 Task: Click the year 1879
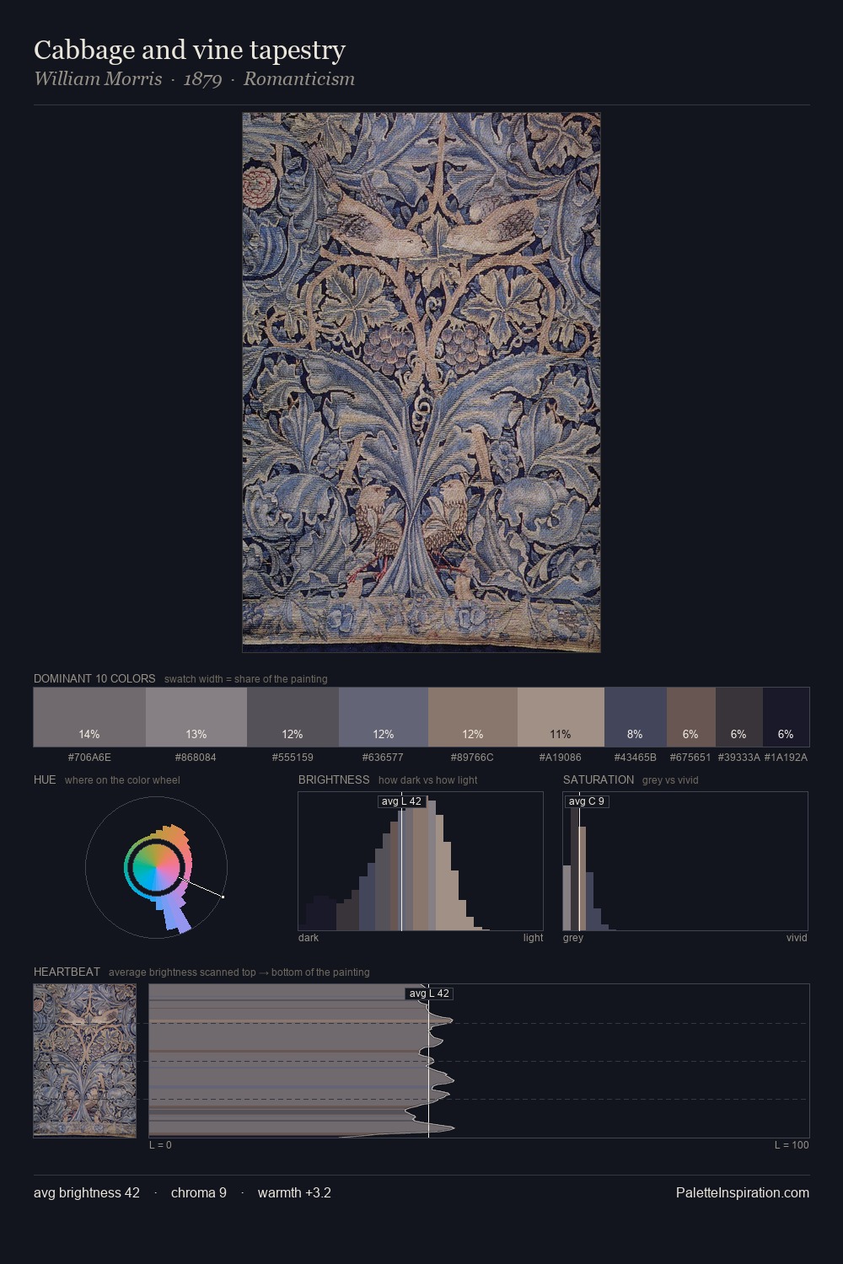203,79
